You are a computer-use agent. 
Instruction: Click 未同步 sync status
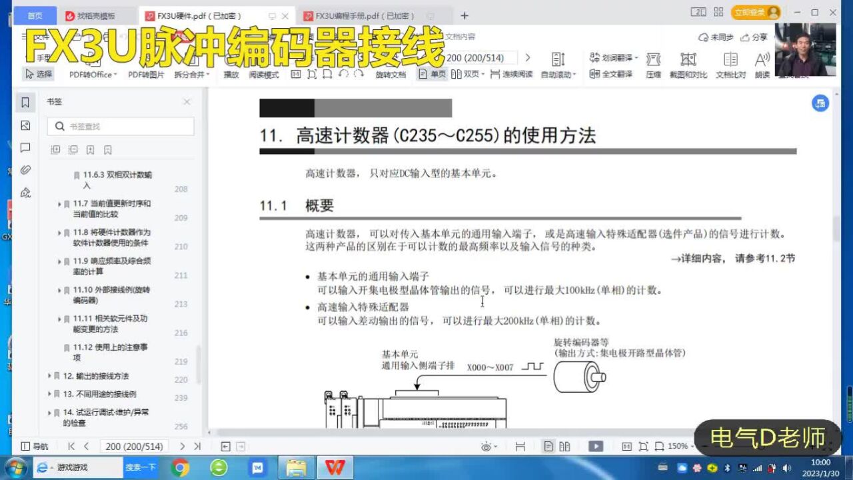[x=716, y=37]
